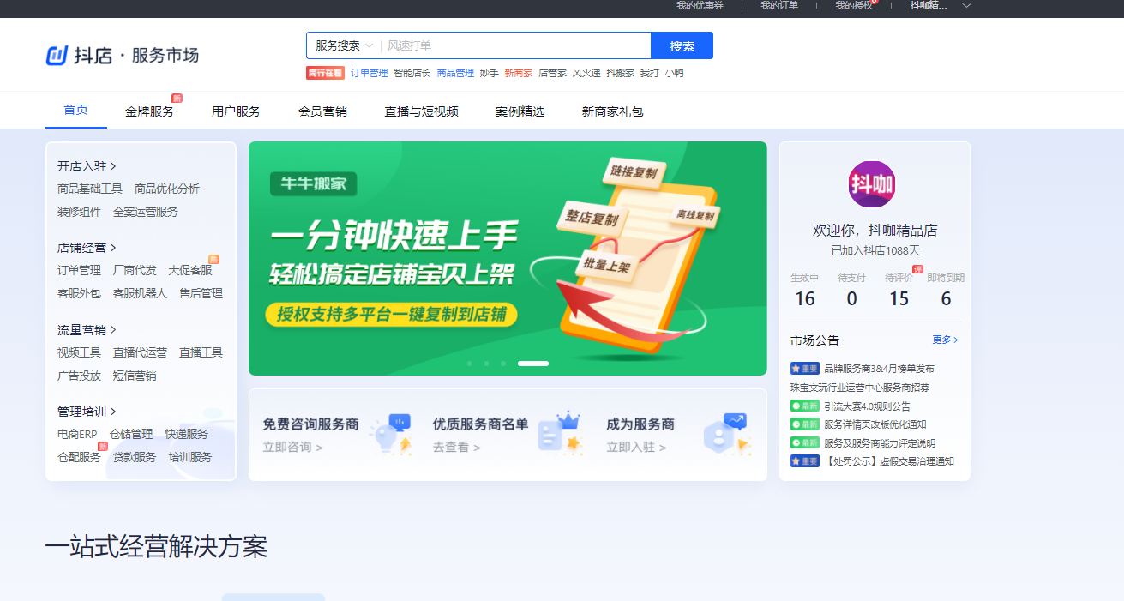Click 立即咨询 under 免费咨询服务商
The width and height of the screenshot is (1124, 601).
(x=292, y=448)
